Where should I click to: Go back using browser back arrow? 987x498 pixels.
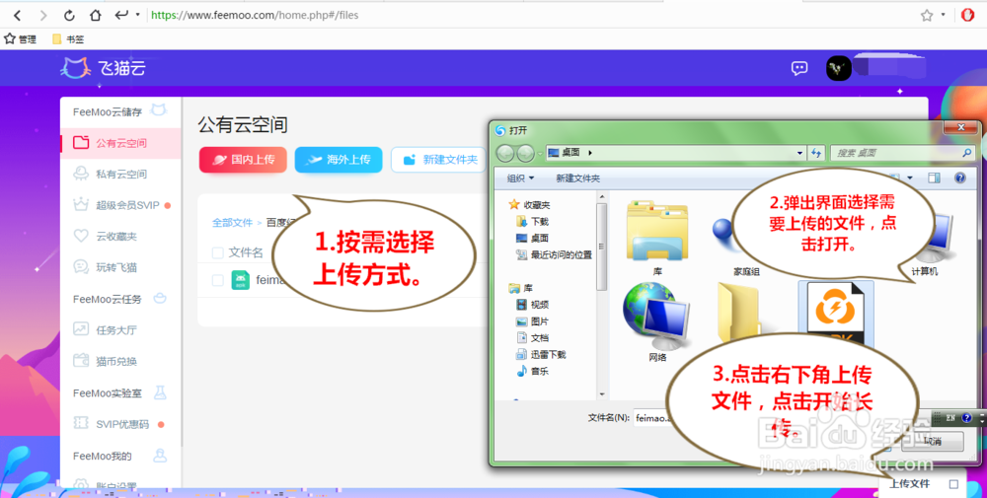tap(18, 15)
